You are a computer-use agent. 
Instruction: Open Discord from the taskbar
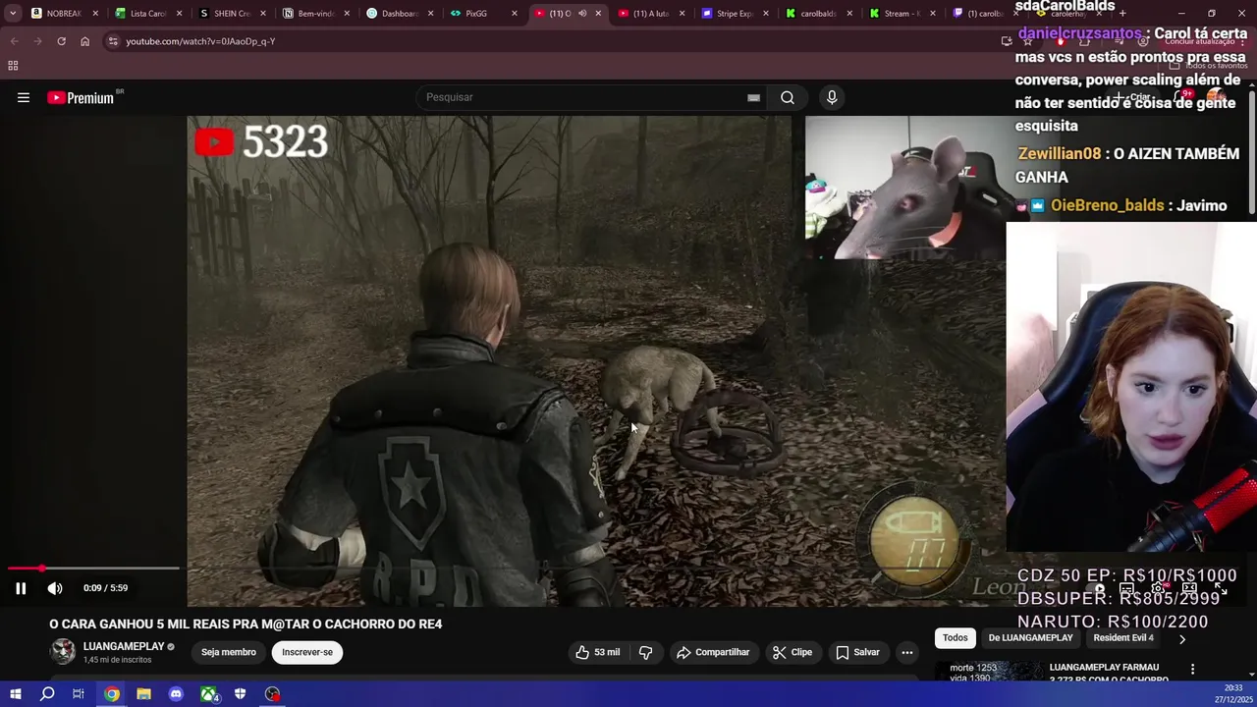[176, 694]
